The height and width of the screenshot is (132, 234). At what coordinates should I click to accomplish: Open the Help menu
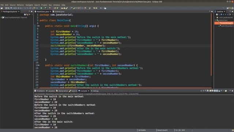tap(63, 5)
